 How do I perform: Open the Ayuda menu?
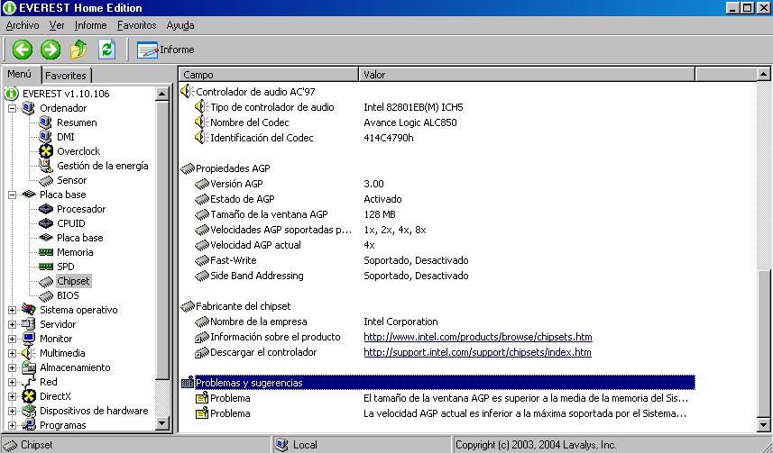pyautogui.click(x=179, y=25)
